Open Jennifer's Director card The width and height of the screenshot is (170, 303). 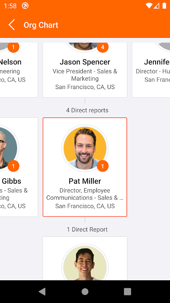point(151,70)
